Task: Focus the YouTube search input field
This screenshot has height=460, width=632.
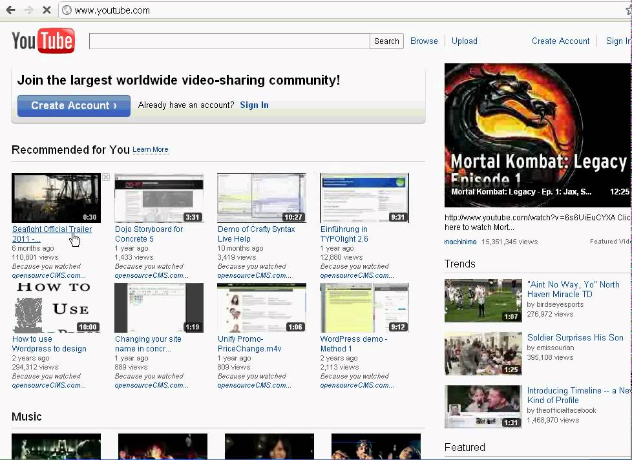Action: tap(229, 41)
